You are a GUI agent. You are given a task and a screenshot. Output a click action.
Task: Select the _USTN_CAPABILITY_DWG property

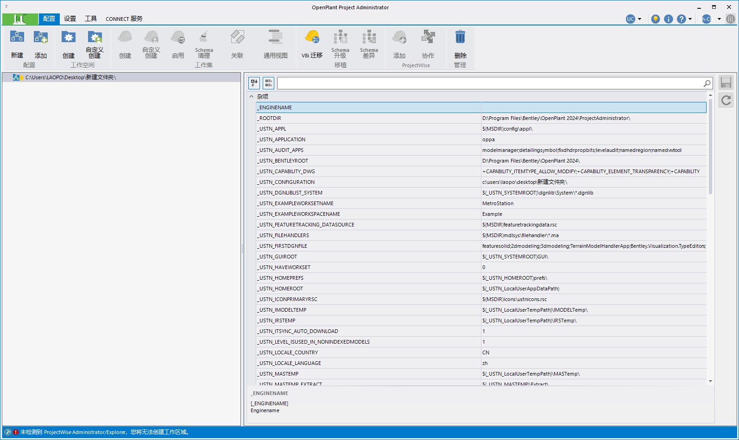(x=481, y=171)
